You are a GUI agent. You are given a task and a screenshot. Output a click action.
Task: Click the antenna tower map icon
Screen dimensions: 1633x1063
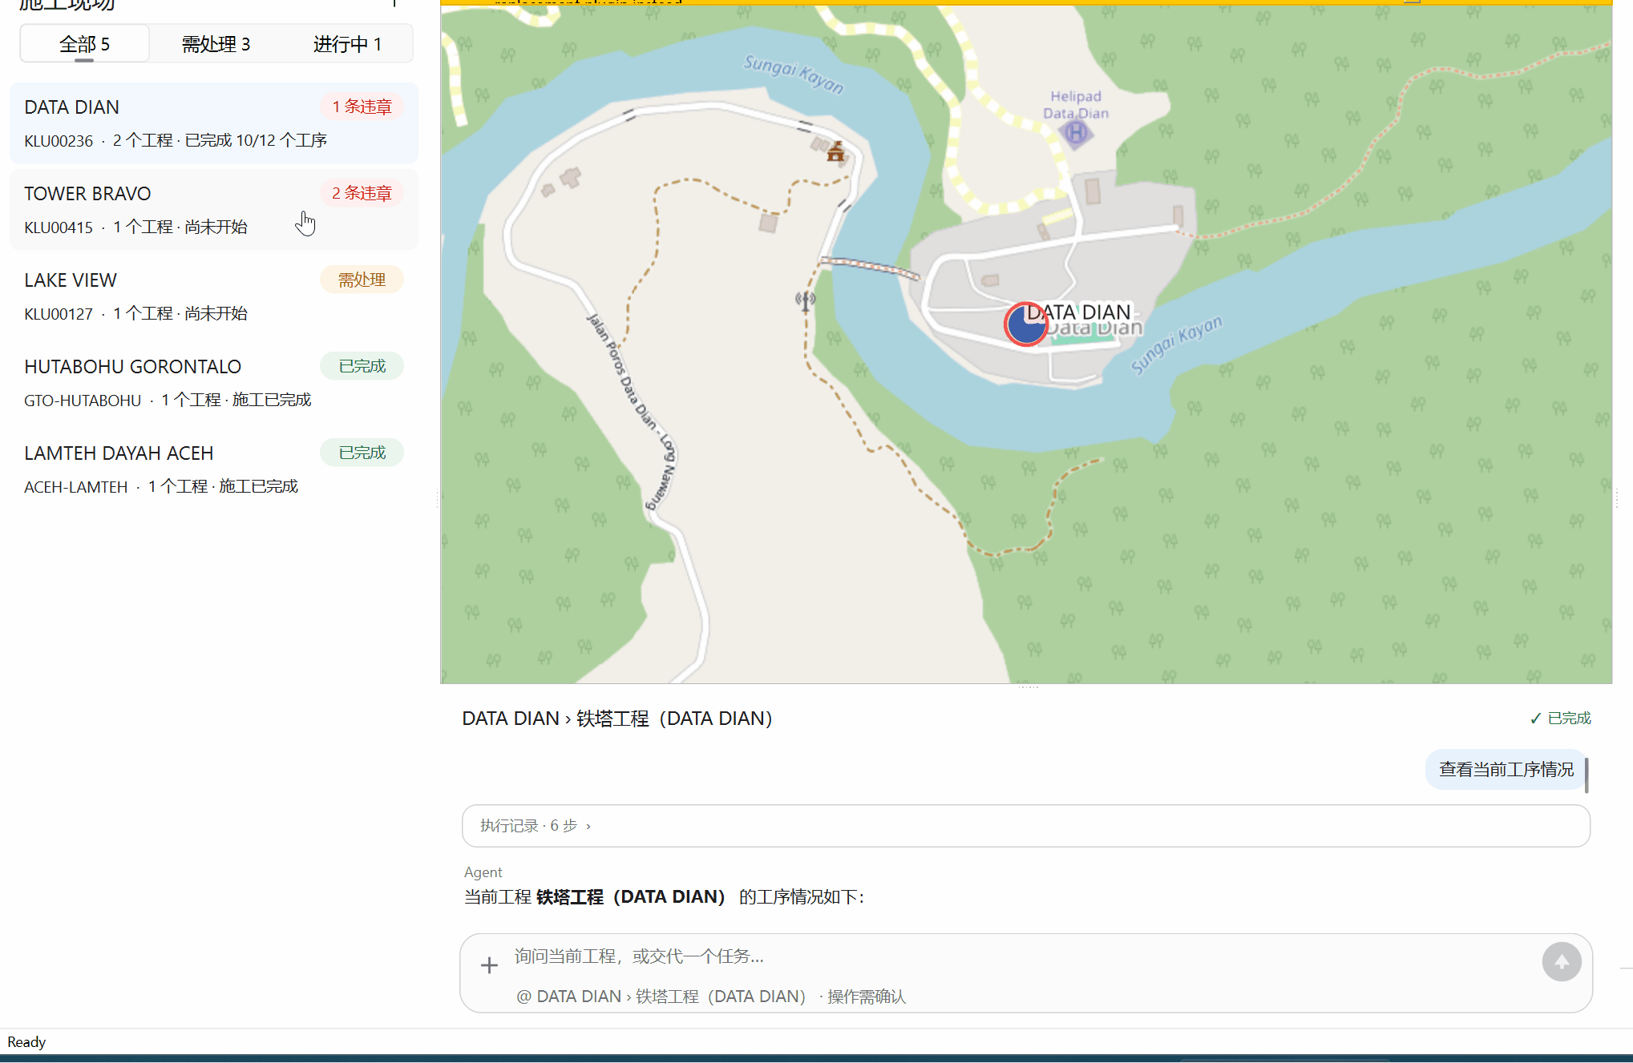pos(805,301)
